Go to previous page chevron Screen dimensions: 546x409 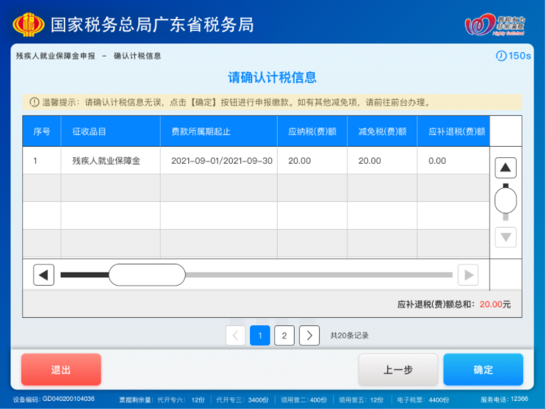tap(235, 336)
